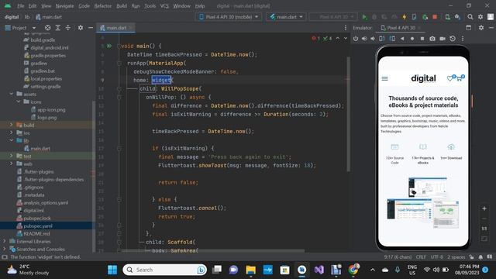Open the Refactor menu
This screenshot has height=279, width=496.
click(x=103, y=5)
